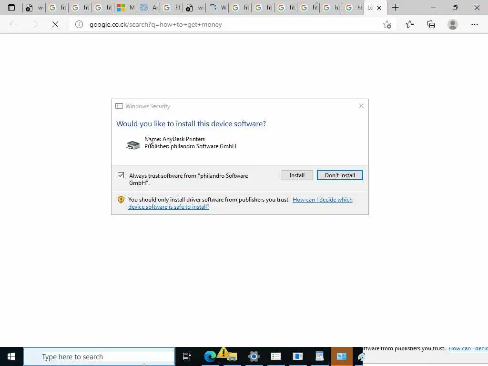Open the Settings gear taskbar icon
The image size is (488, 366).
click(254, 356)
